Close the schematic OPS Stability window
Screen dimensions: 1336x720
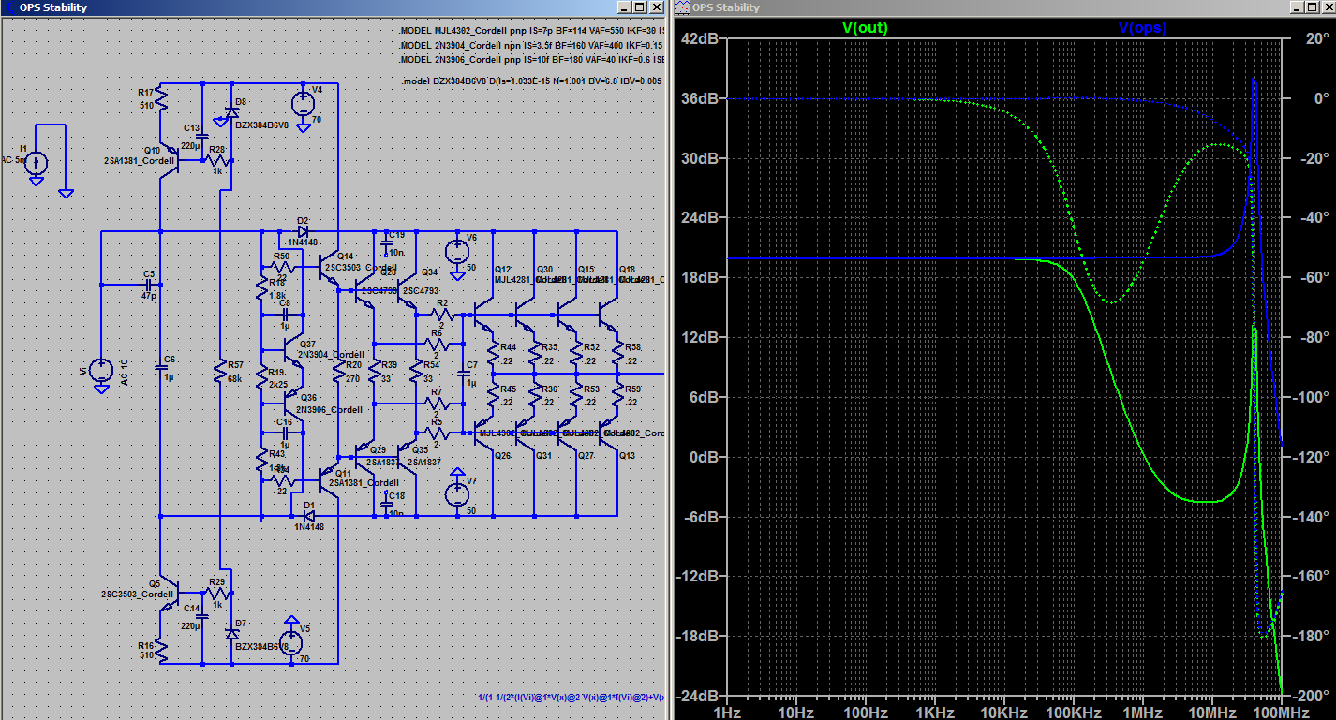tap(656, 7)
